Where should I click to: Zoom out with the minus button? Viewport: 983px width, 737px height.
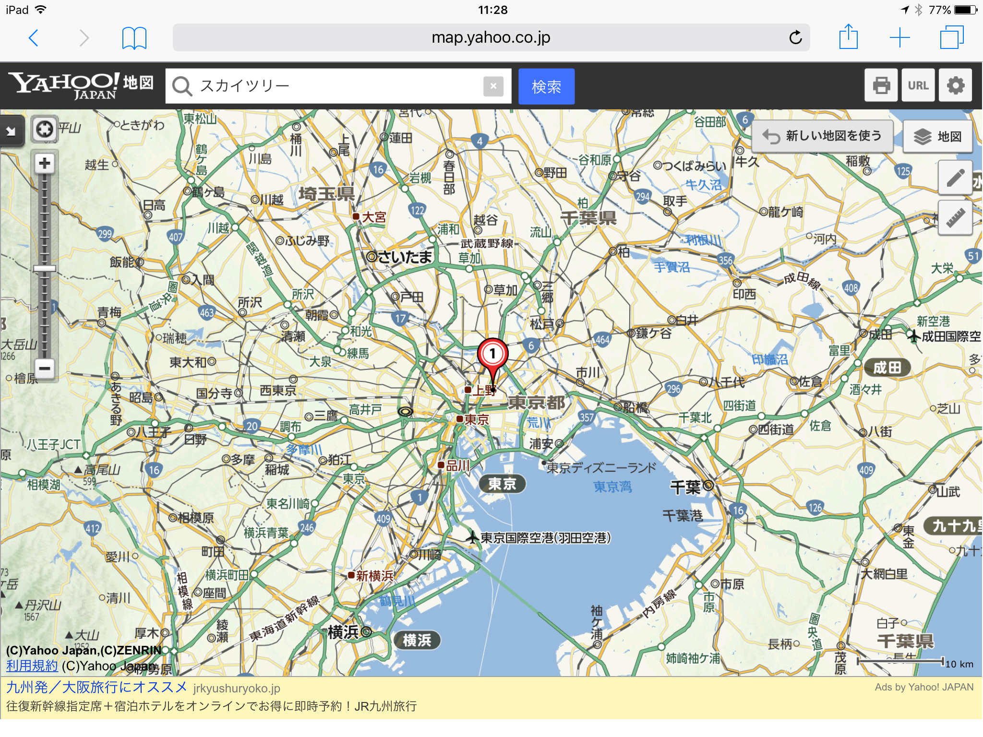coord(45,368)
